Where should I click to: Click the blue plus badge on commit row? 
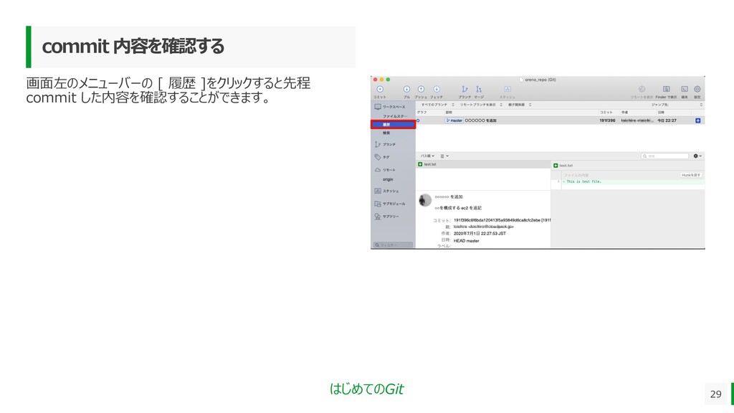697,120
